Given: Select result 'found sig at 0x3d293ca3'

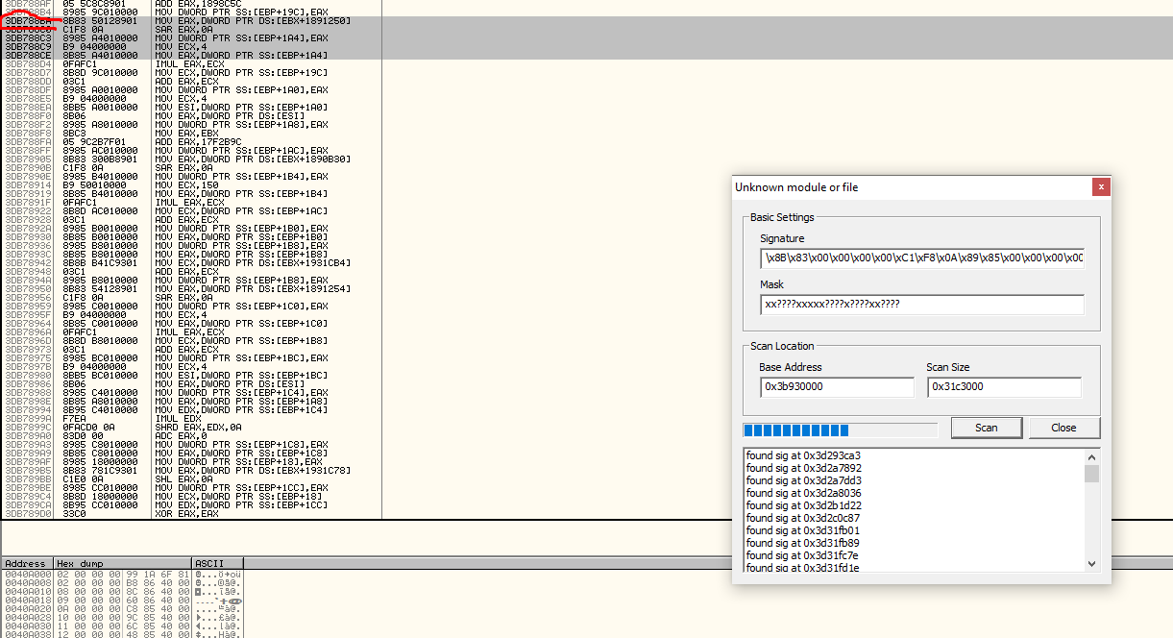Looking at the screenshot, I should click(803, 455).
